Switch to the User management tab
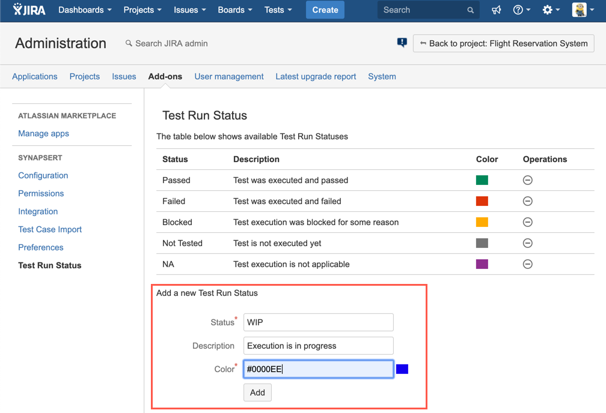Screen dimensions: 606x413 [229, 76]
